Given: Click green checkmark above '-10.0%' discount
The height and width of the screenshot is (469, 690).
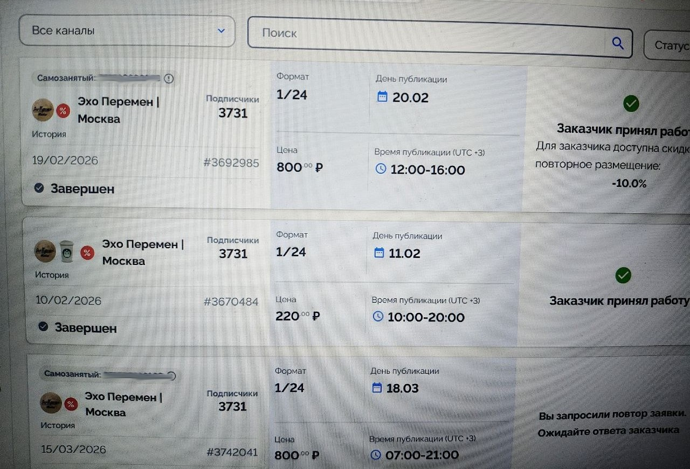Looking at the screenshot, I should click(x=631, y=103).
